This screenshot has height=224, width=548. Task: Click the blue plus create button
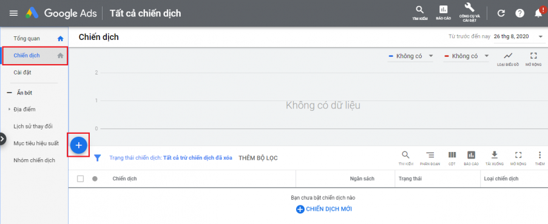[x=79, y=145]
